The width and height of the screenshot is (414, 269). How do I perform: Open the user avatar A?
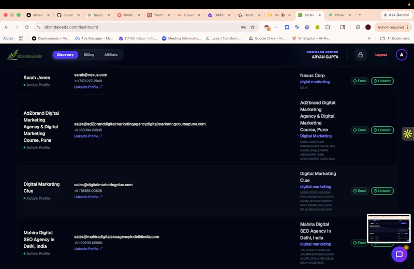(402, 55)
